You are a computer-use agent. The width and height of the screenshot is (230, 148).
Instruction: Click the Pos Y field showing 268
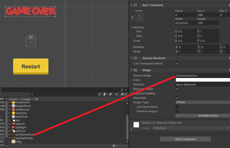pyautogui.click(x=208, y=15)
